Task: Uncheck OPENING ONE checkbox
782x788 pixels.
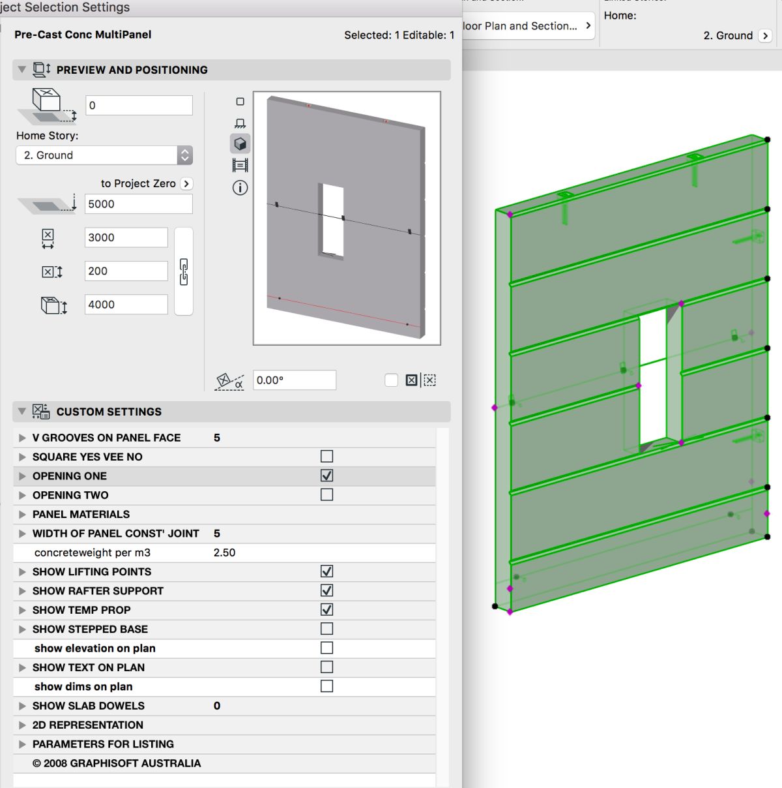Action: point(327,476)
